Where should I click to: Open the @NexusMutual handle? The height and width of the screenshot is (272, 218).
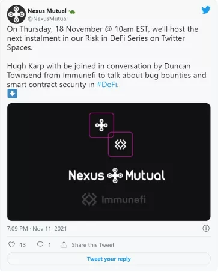click(x=47, y=19)
